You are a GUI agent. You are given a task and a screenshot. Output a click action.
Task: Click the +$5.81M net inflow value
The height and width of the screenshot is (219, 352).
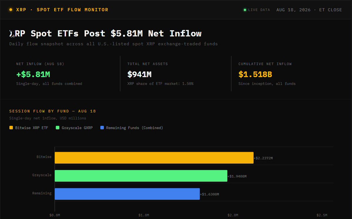33,74
